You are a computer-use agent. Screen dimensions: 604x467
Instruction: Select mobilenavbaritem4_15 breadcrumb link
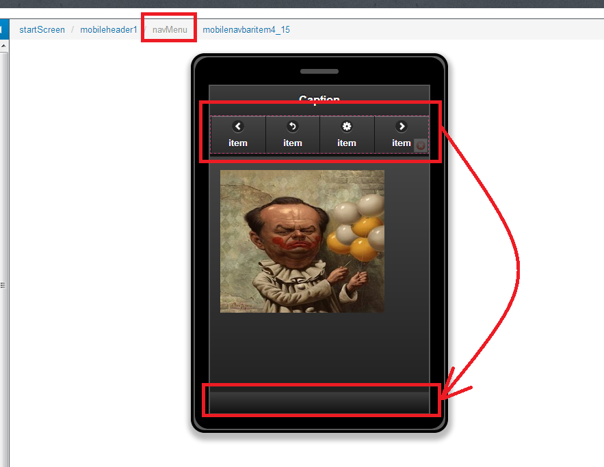[x=246, y=29]
